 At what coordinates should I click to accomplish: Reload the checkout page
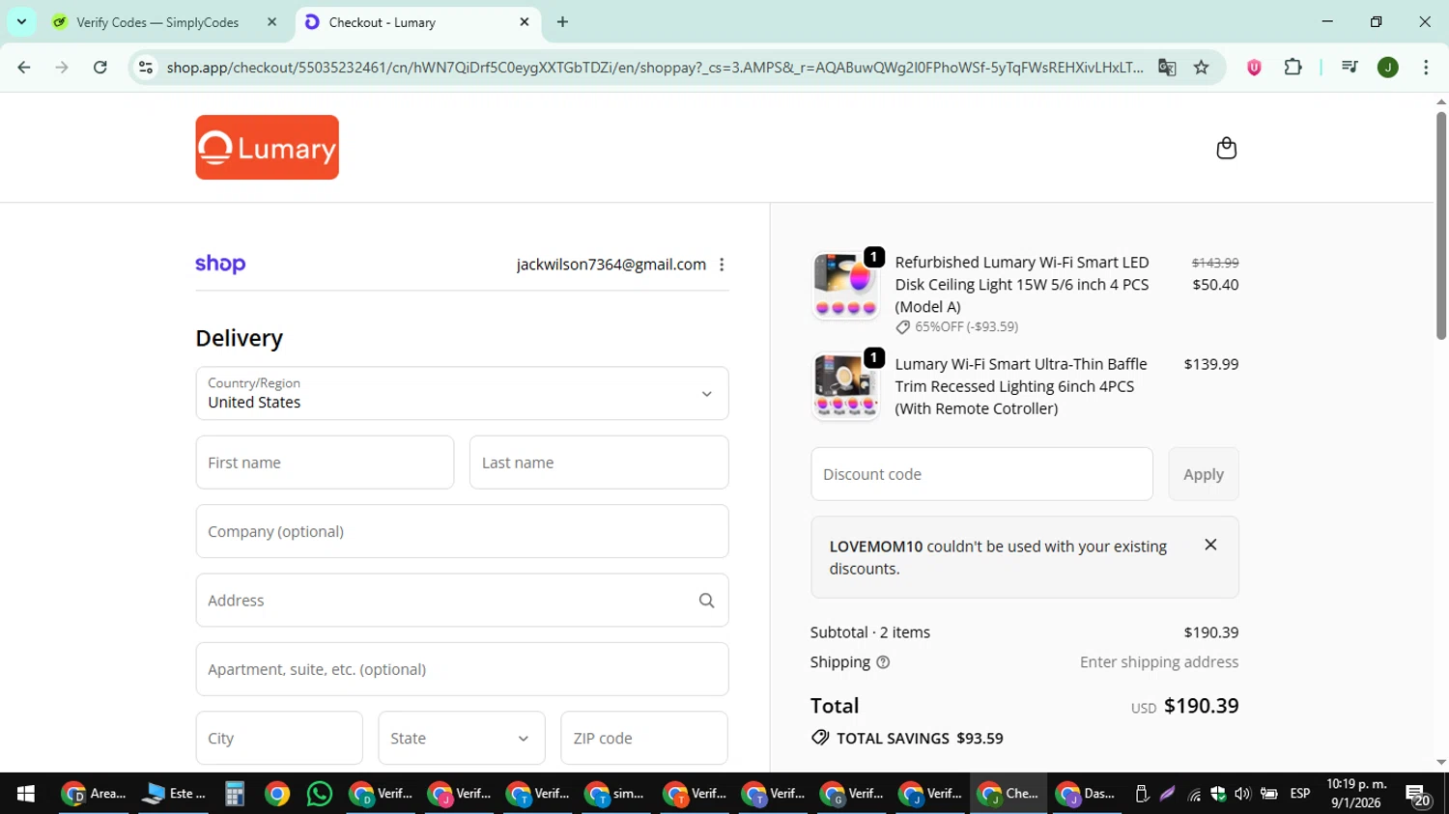pos(100,68)
